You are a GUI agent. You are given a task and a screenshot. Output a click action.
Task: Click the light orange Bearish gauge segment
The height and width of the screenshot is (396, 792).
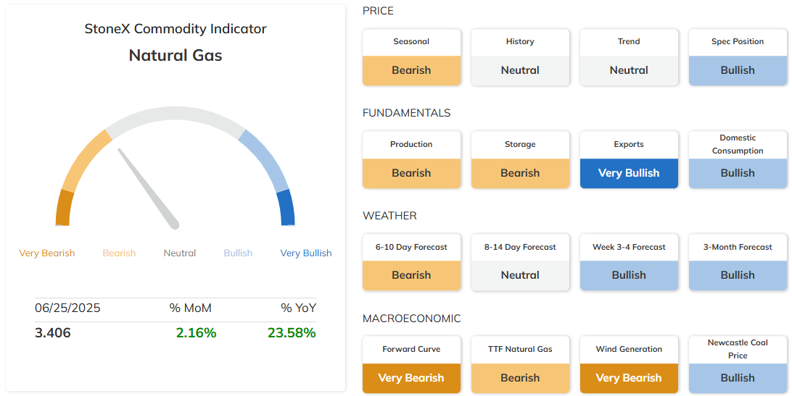(86, 161)
